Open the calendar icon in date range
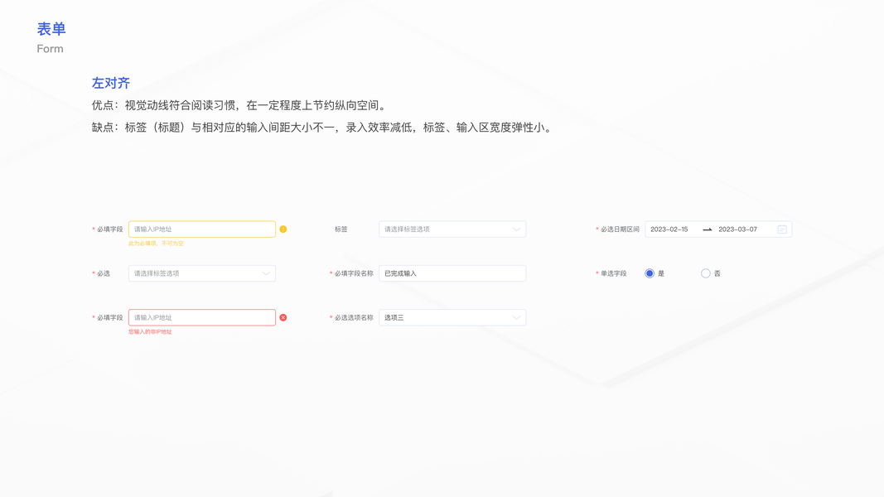 (782, 229)
